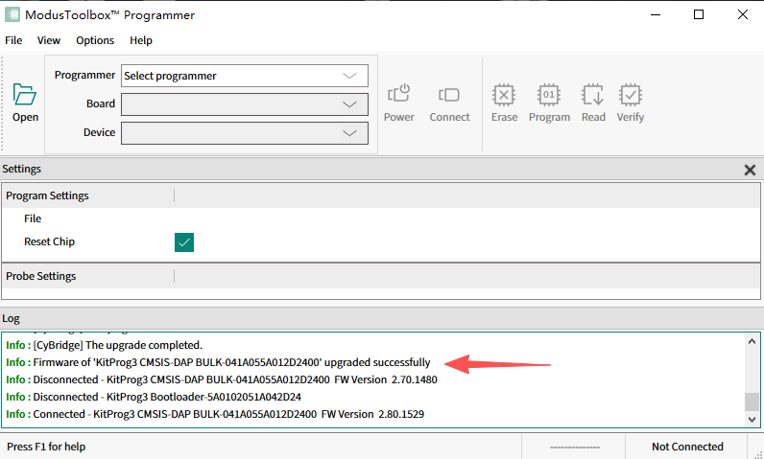This screenshot has height=459, width=764.
Task: Open the Device dropdown
Action: click(x=244, y=133)
